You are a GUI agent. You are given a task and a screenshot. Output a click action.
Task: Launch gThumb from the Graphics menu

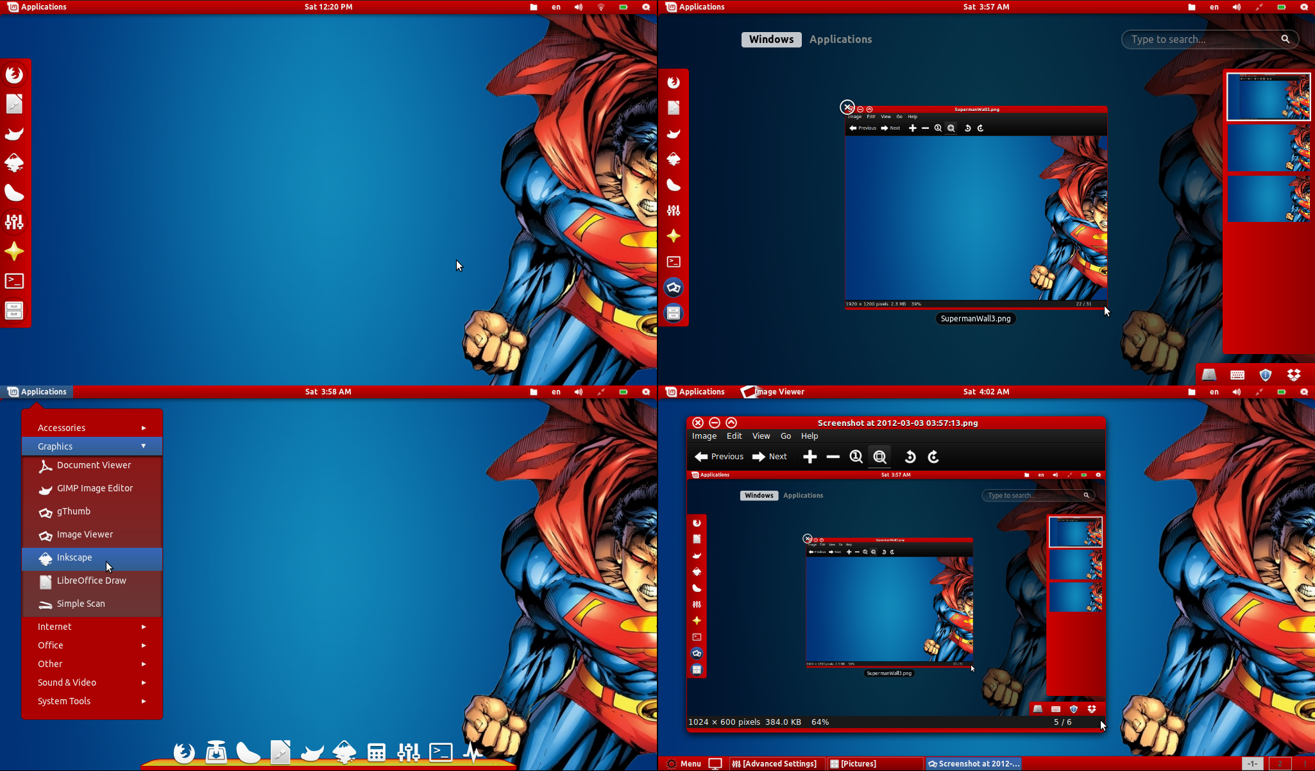(x=92, y=512)
